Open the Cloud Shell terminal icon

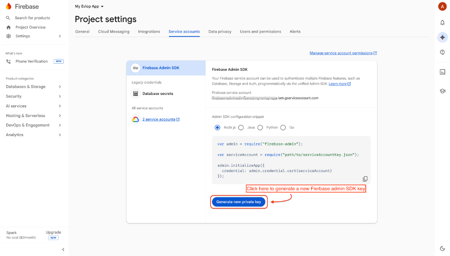tap(442, 72)
